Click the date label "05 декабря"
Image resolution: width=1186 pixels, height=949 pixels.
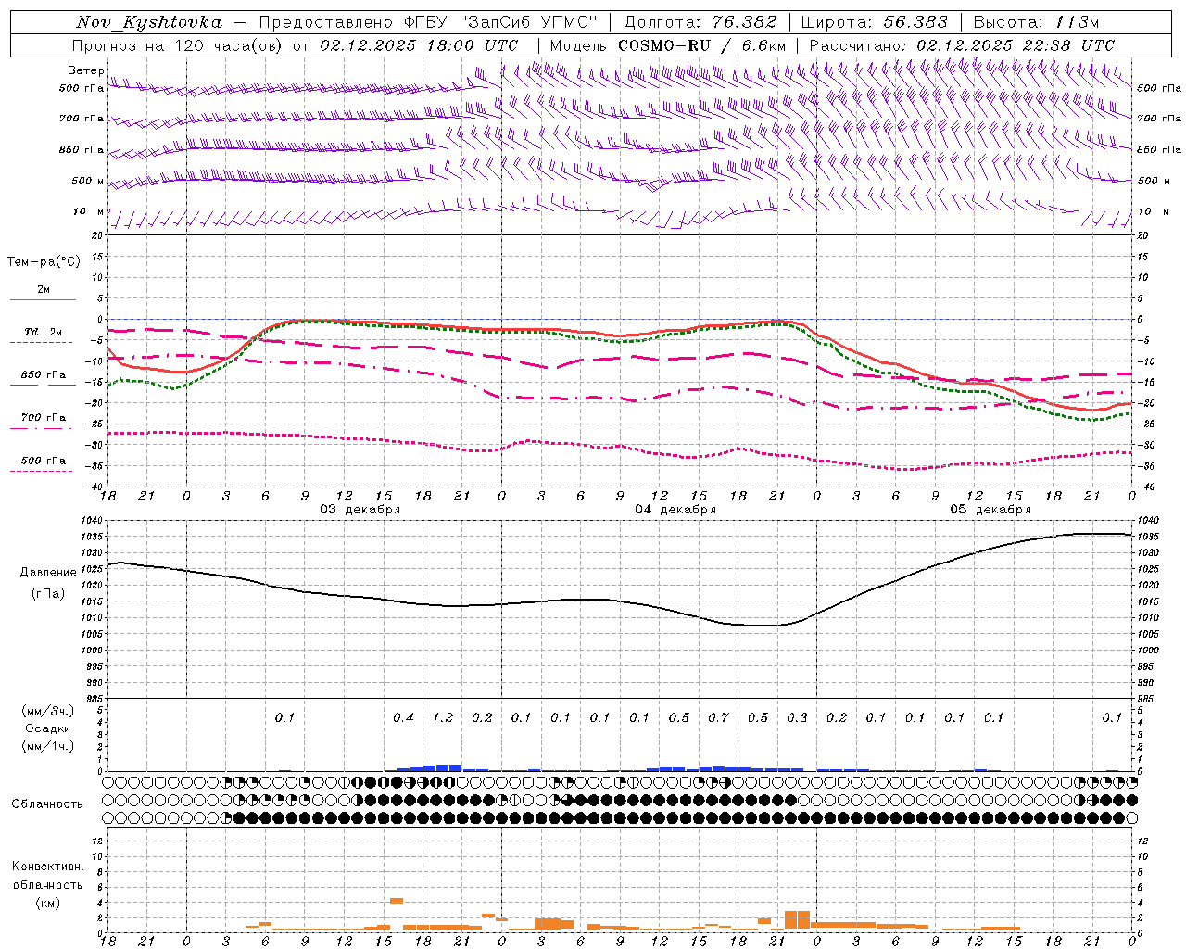[x=990, y=510]
